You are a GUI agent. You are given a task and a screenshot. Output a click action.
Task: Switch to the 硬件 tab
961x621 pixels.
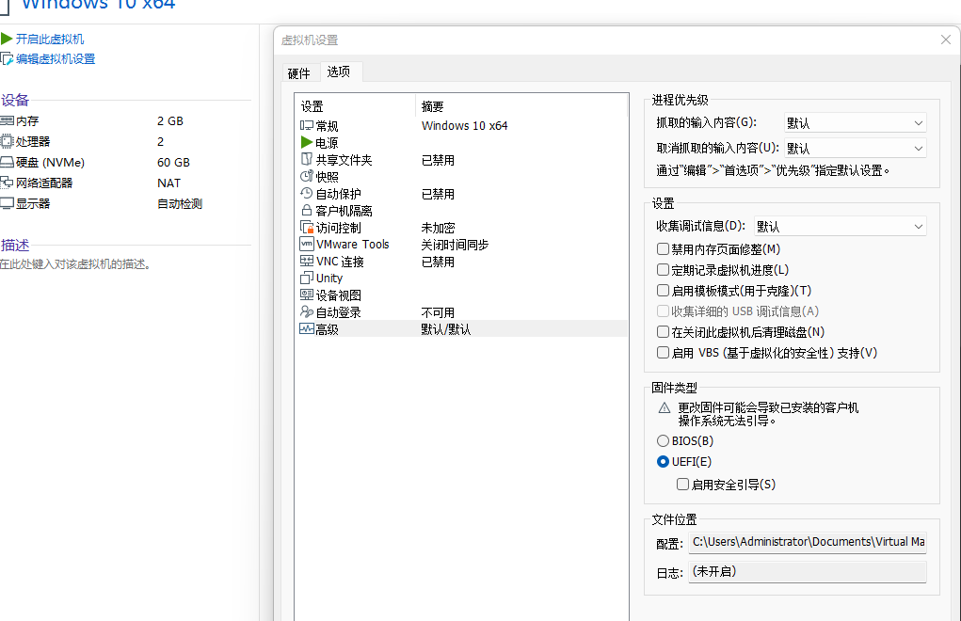click(x=299, y=72)
